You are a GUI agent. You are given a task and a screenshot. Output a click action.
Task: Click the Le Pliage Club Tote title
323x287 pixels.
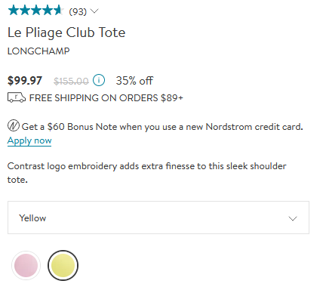click(66, 32)
